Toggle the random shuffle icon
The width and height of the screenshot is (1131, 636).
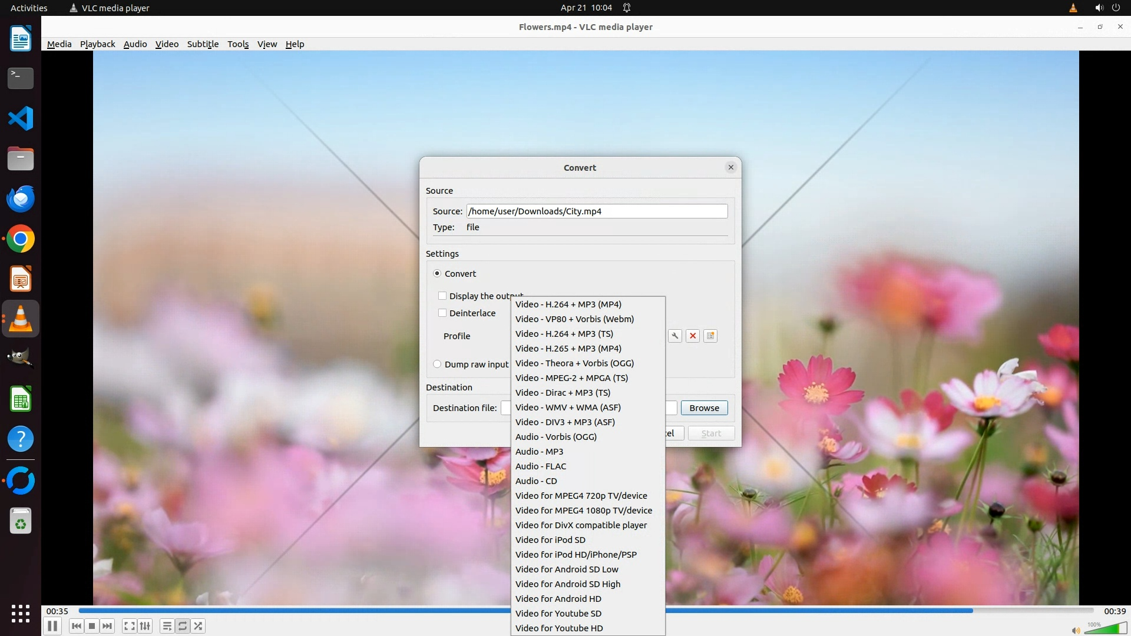click(199, 626)
